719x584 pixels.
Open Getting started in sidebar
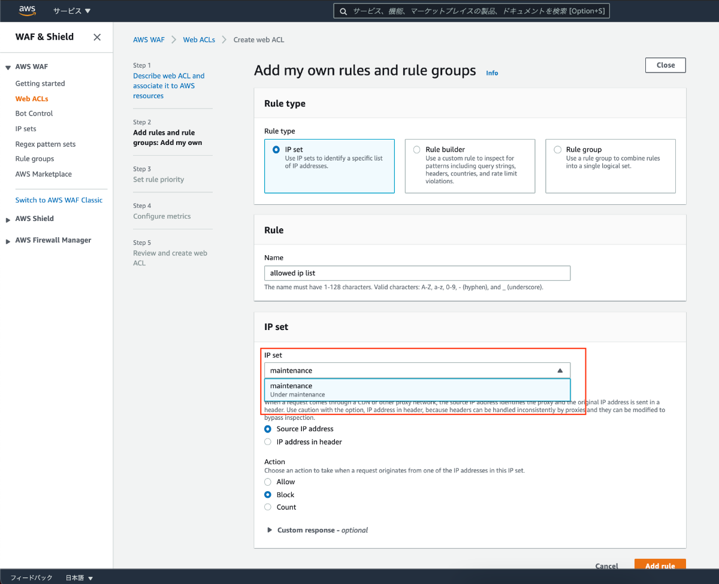tap(40, 84)
